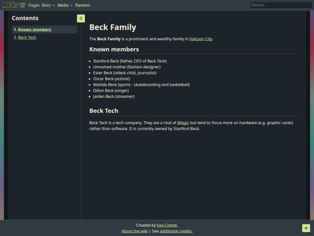Click the Beck Family page title
This screenshot has height=236, width=314.
113,27
